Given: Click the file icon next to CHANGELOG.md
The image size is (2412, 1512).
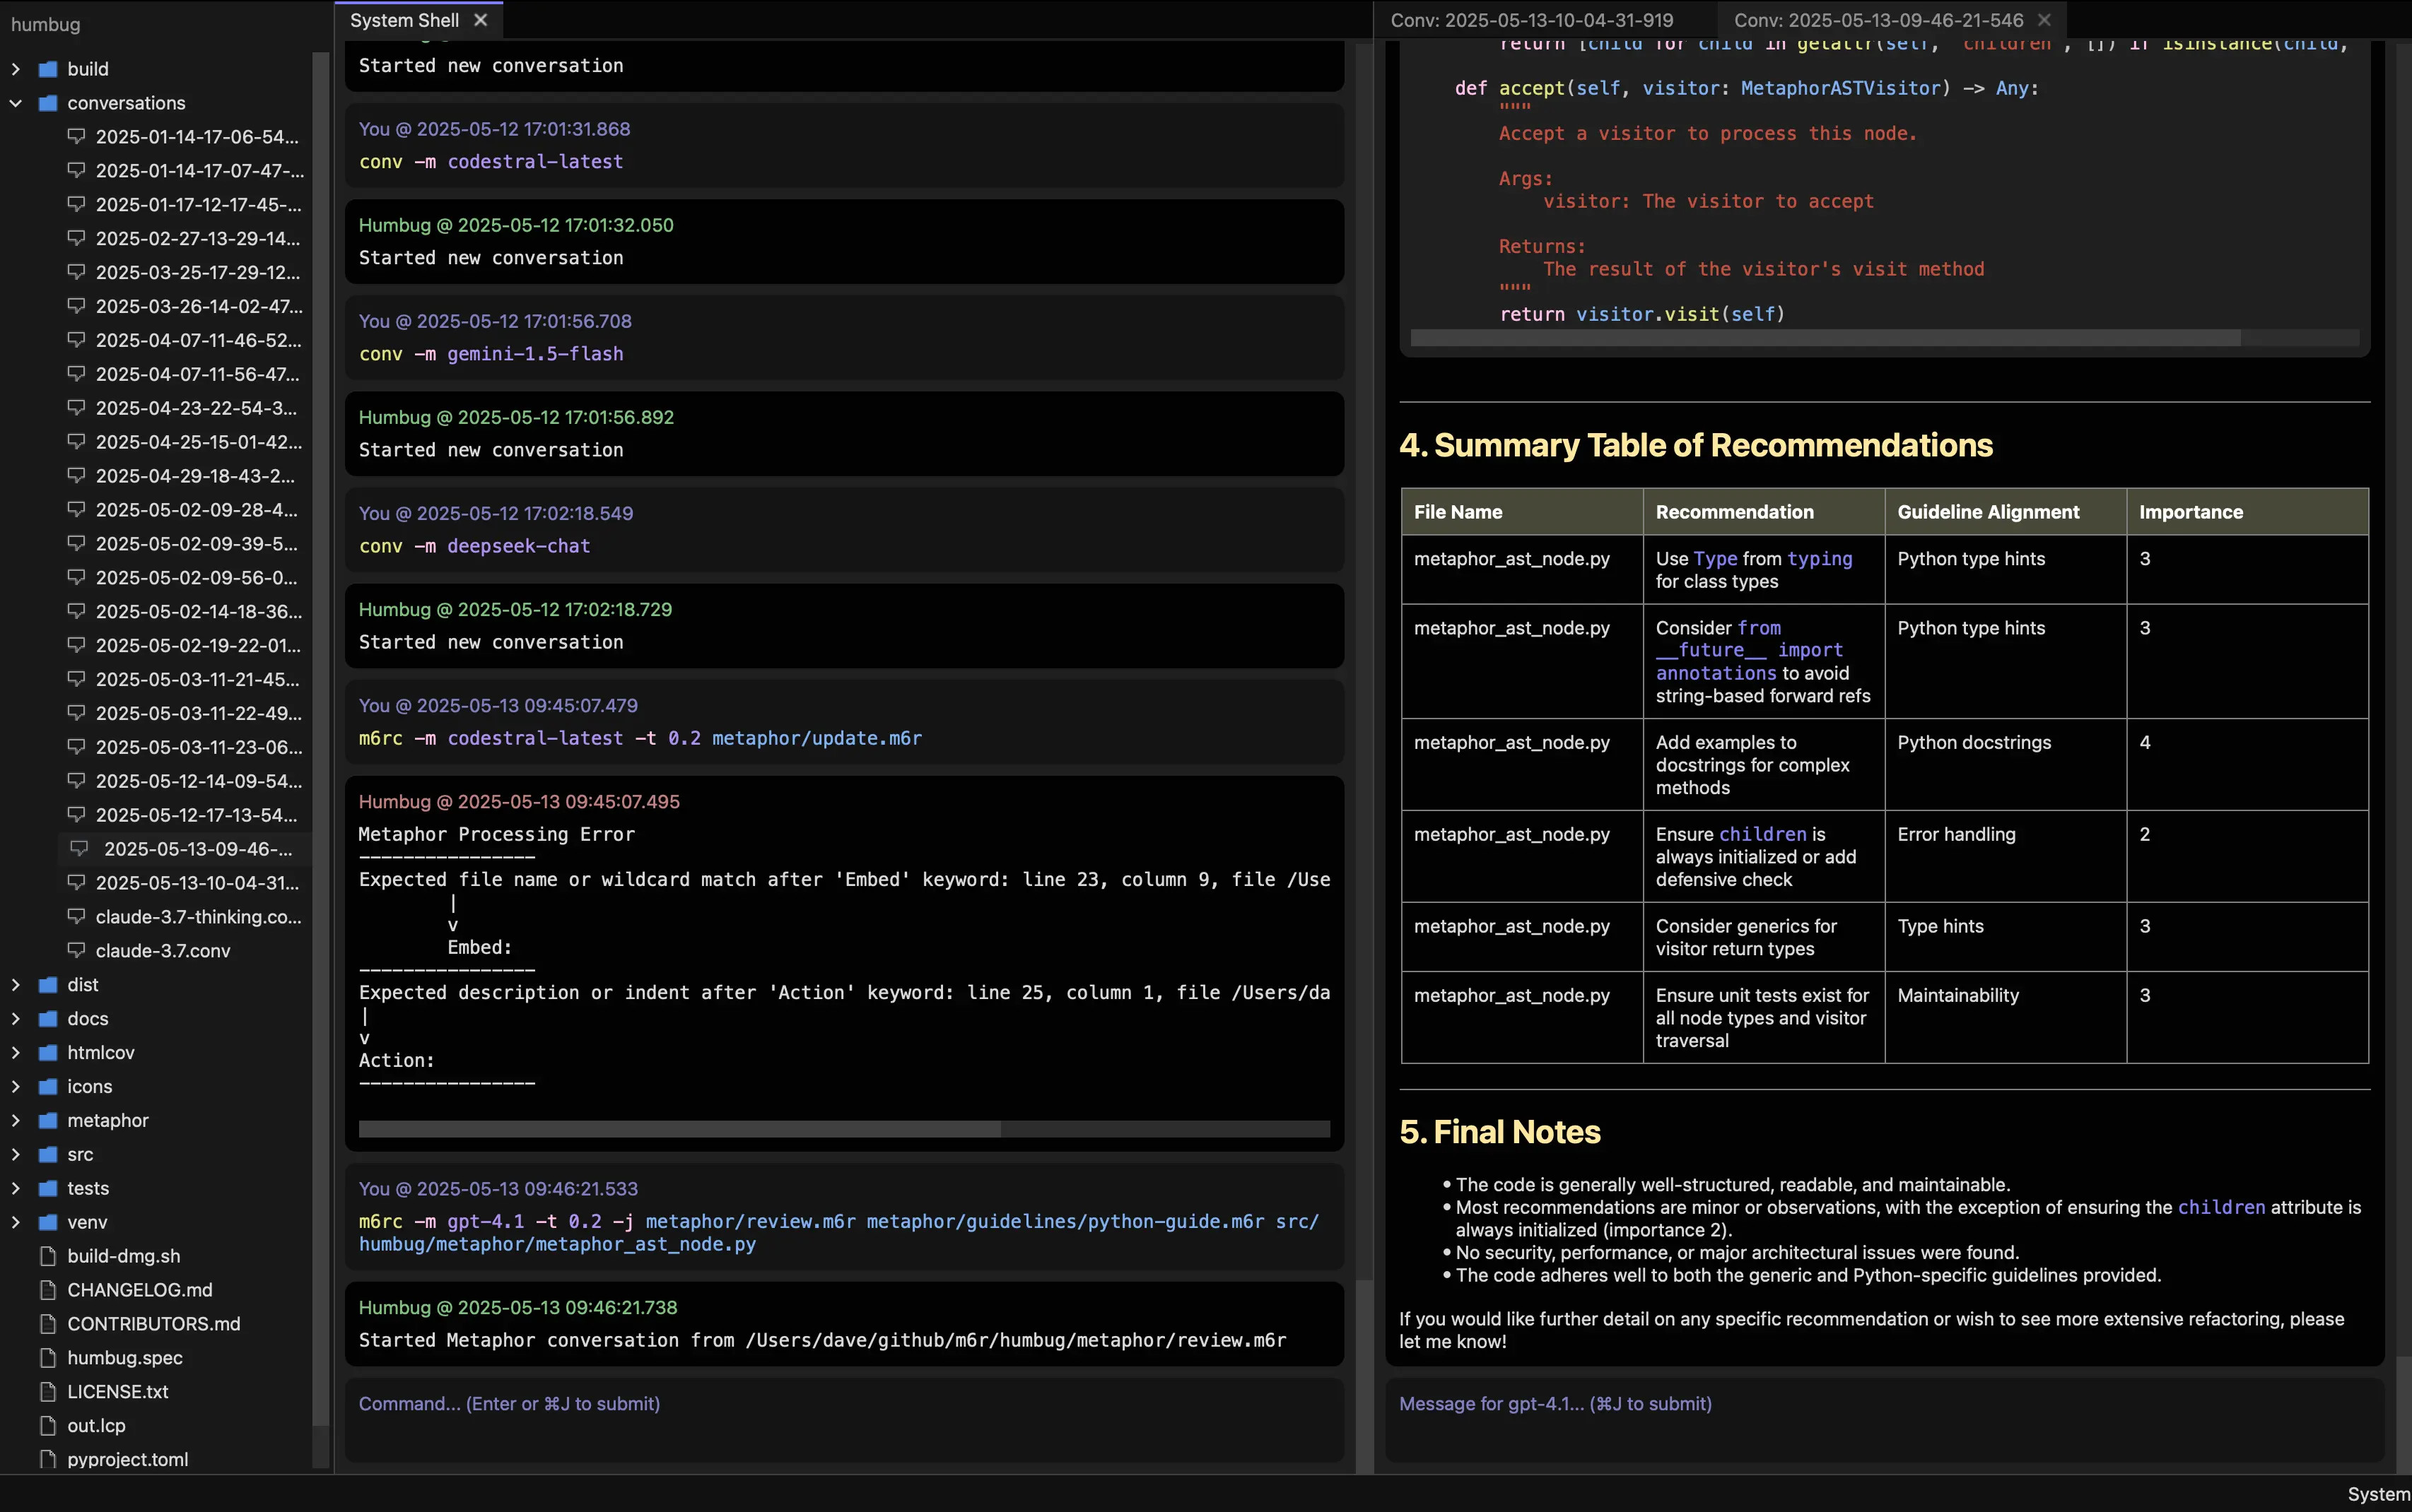Looking at the screenshot, I should (47, 1289).
